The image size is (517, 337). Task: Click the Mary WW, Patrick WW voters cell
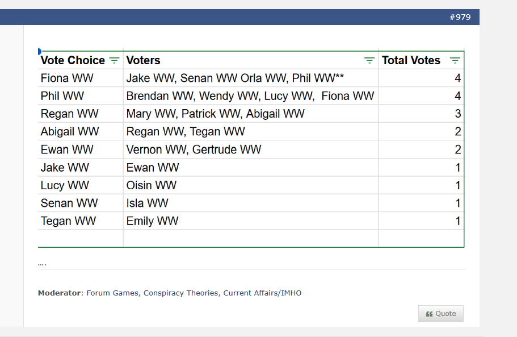216,114
